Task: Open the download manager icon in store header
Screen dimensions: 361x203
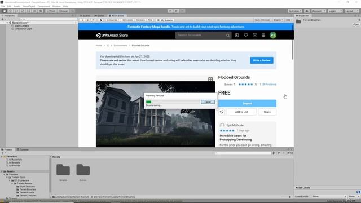Action: click(237, 35)
